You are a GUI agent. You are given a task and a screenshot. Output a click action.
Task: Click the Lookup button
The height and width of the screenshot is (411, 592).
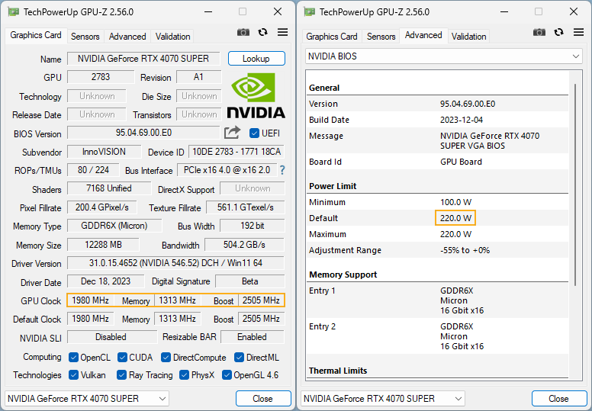256,59
